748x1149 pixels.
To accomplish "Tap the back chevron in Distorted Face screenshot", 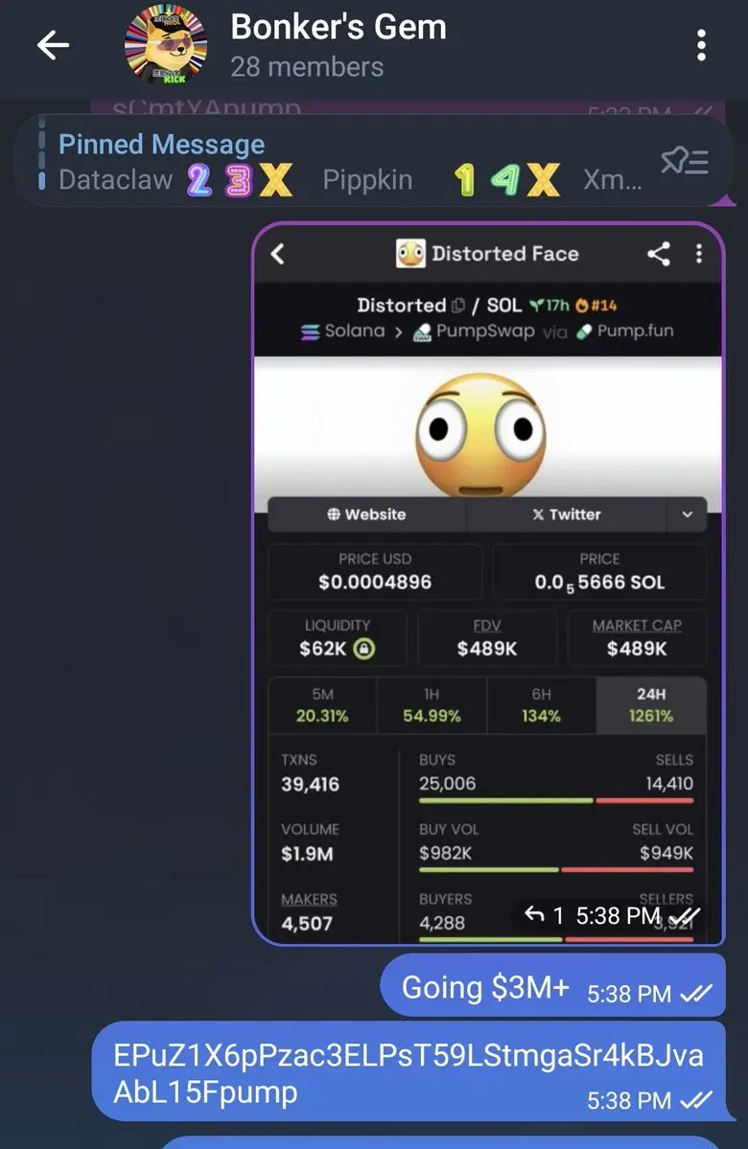I will (x=277, y=254).
